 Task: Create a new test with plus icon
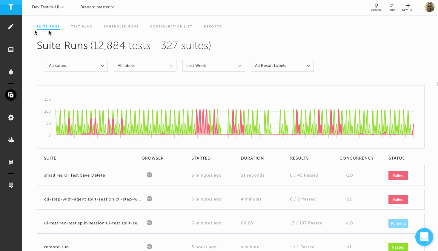tap(408, 7)
